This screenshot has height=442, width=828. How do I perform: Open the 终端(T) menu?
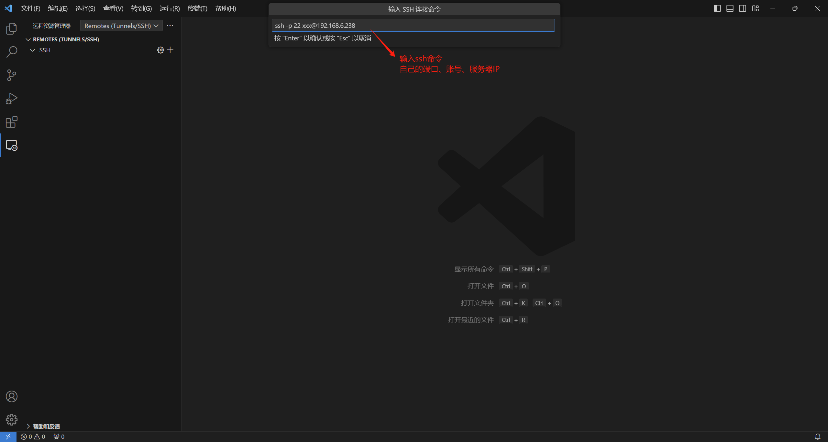tap(197, 8)
